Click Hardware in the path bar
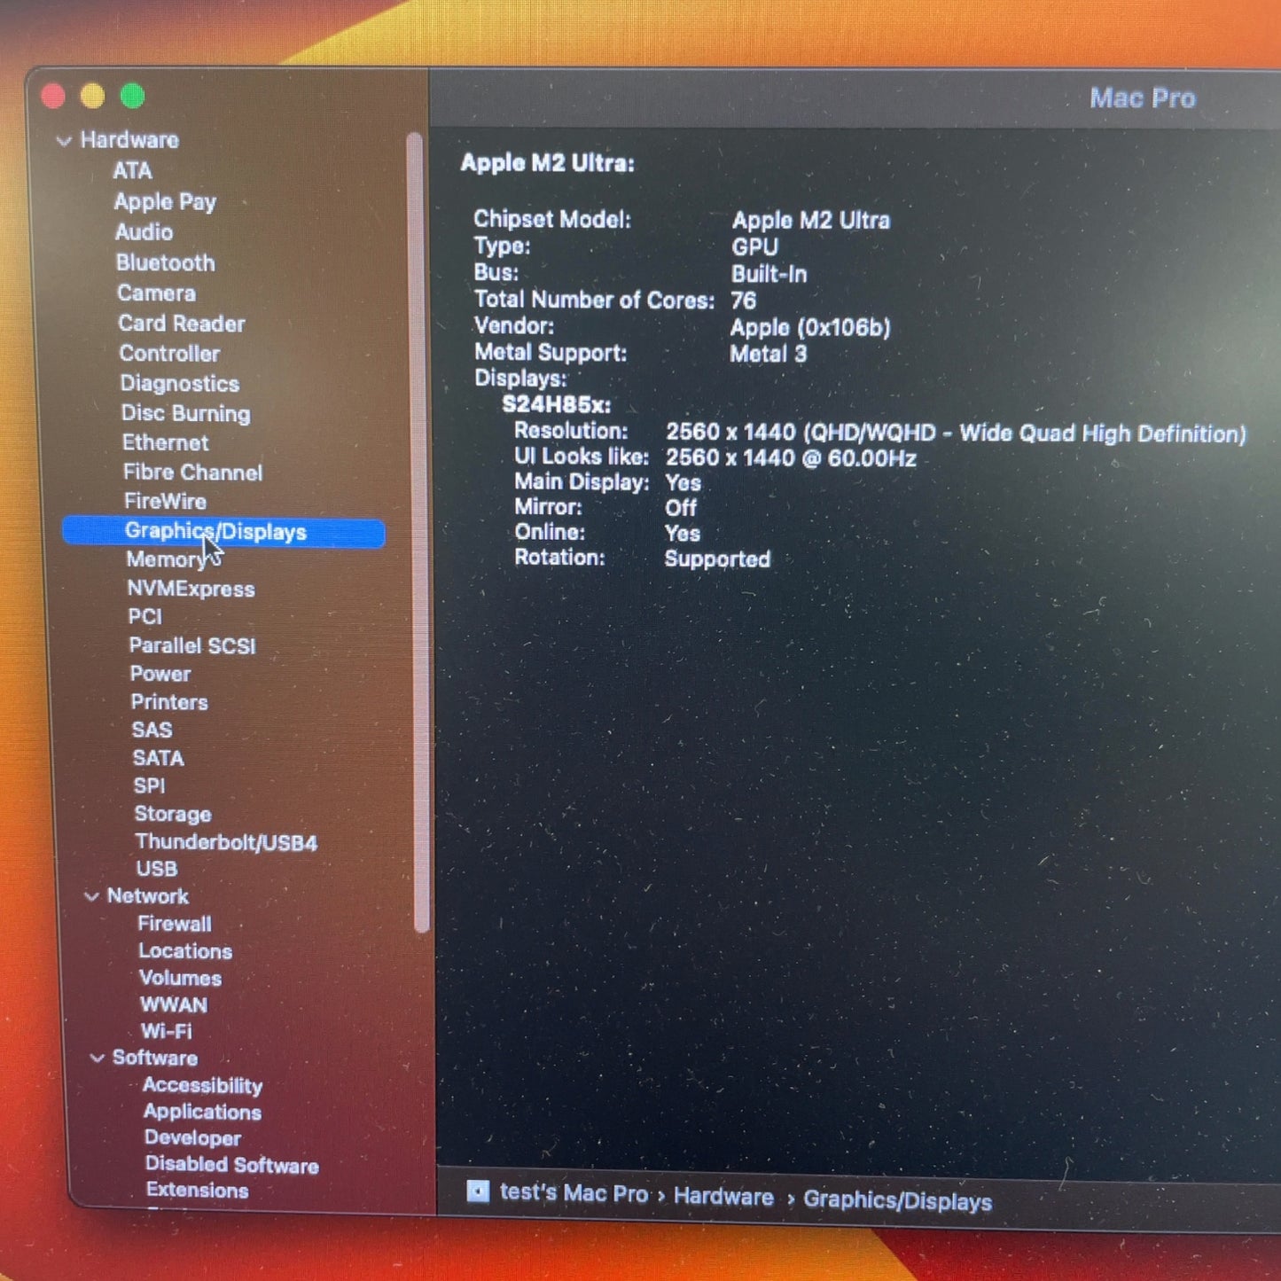Image resolution: width=1281 pixels, height=1281 pixels. (x=723, y=1197)
